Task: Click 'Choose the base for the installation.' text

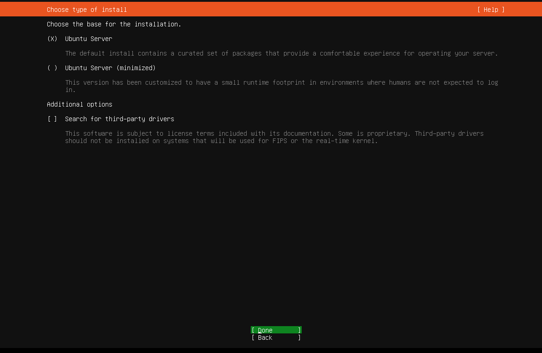Action: pos(114,24)
